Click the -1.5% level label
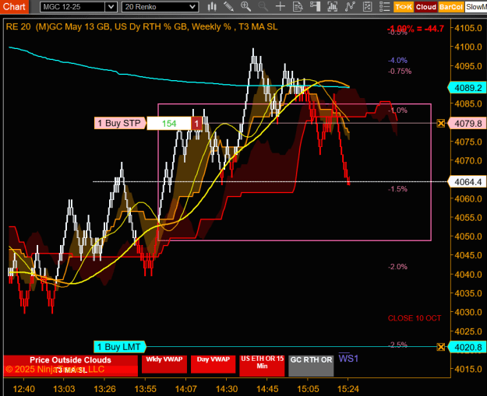This screenshot has height=396, width=487. click(397, 189)
